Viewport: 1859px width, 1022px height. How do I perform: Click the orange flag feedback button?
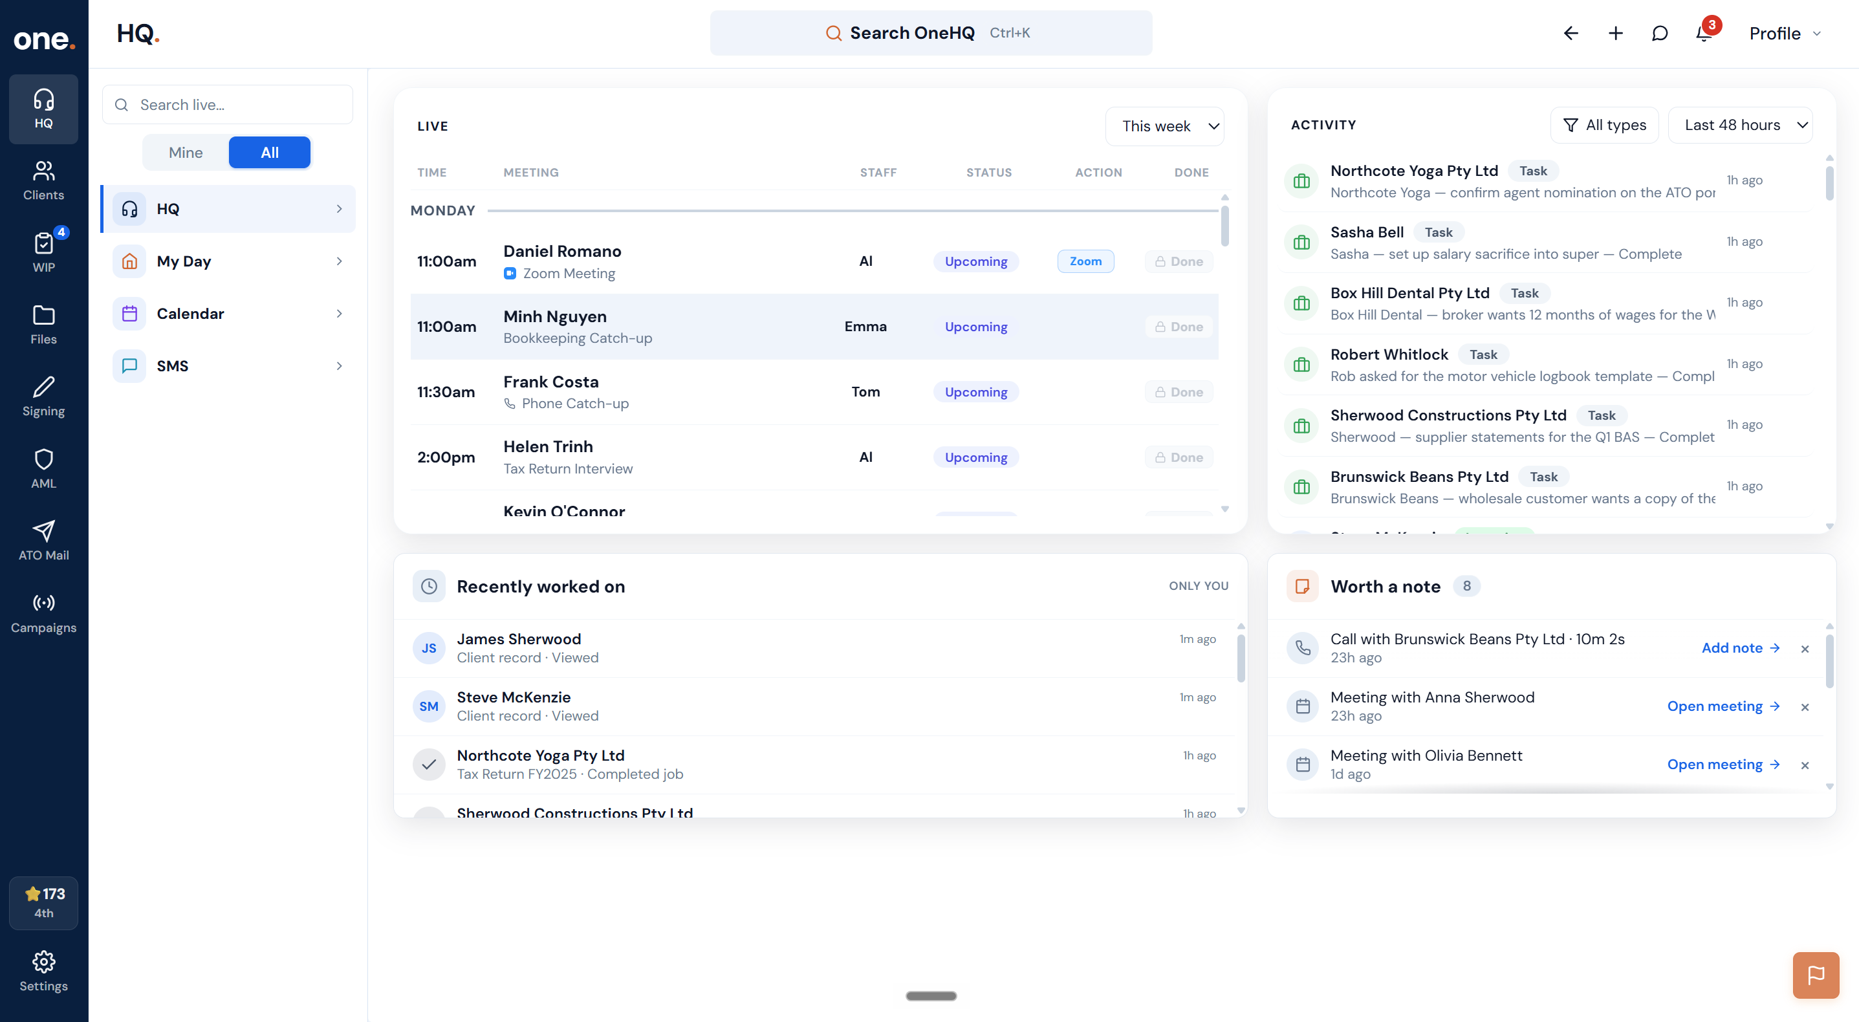1816,975
